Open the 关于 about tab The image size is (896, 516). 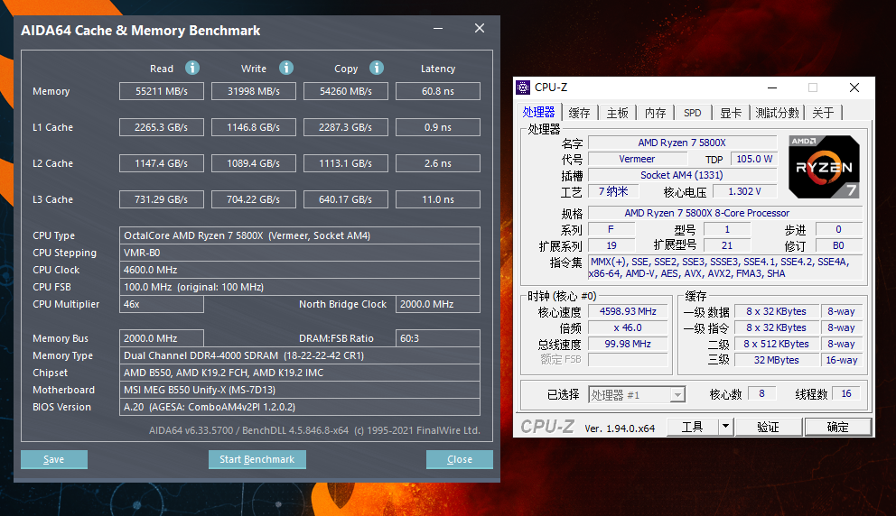point(824,113)
